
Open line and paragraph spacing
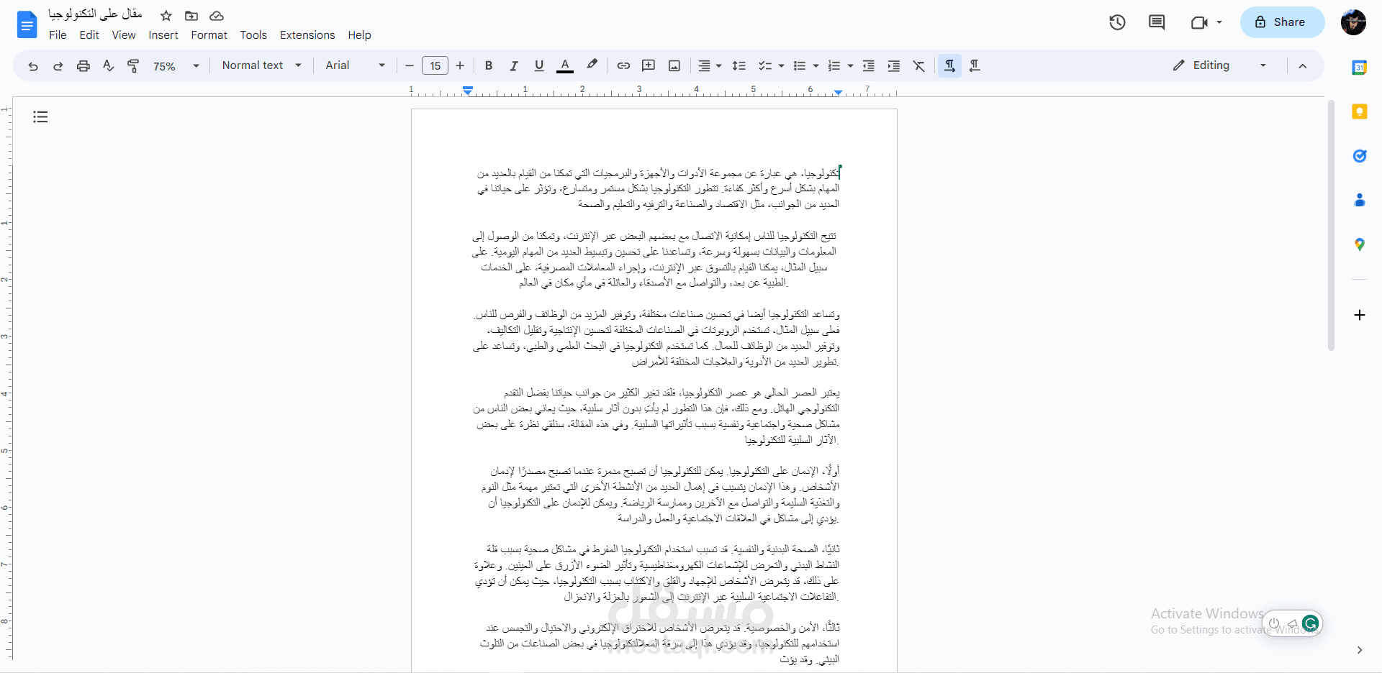coord(739,65)
